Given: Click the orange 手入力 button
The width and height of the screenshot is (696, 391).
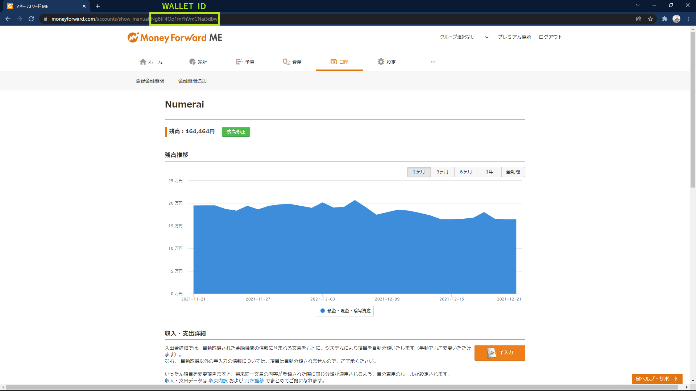Looking at the screenshot, I should pos(500,353).
